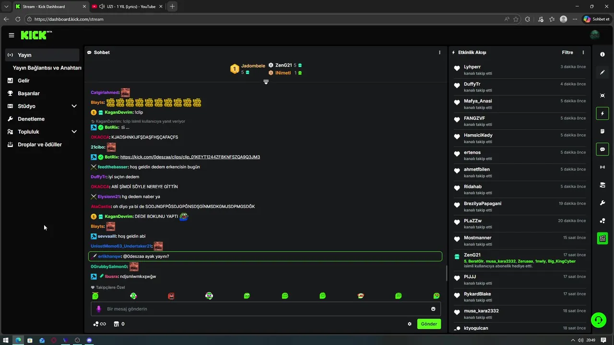
Task: Click the channel points infinity indicator
Action: point(99,324)
